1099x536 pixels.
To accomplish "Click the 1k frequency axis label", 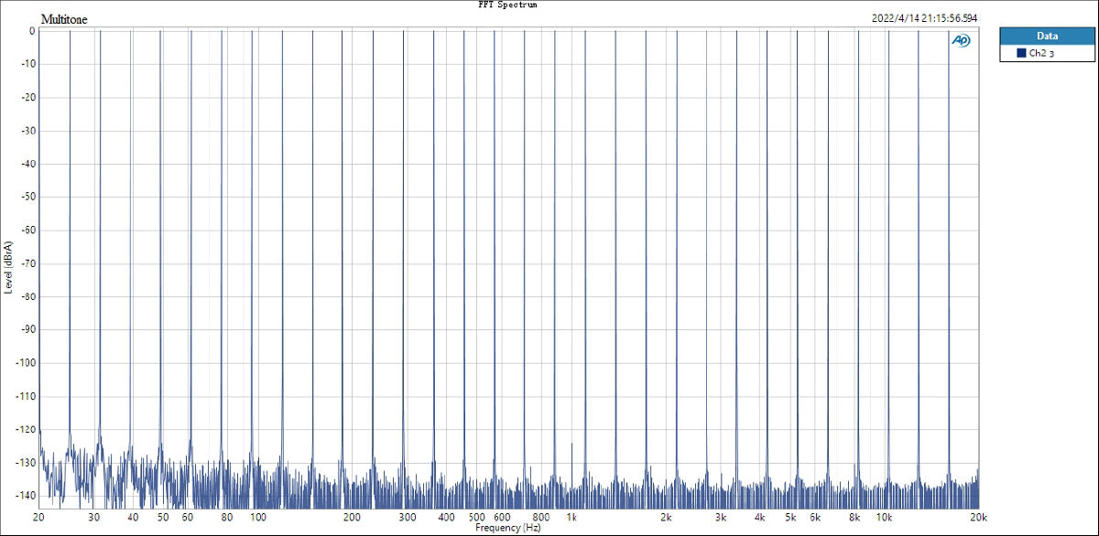I will 571,518.
